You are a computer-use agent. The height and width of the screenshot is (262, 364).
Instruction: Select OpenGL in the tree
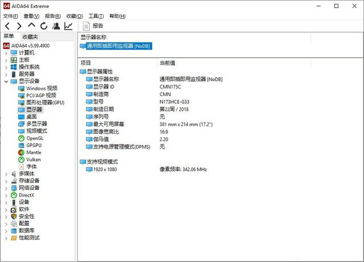pos(34,138)
